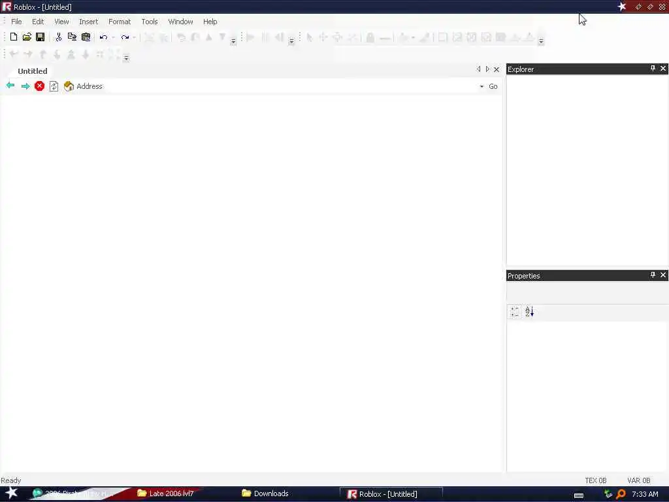Open toolbar options after the down-triangle icon

[x=233, y=41]
